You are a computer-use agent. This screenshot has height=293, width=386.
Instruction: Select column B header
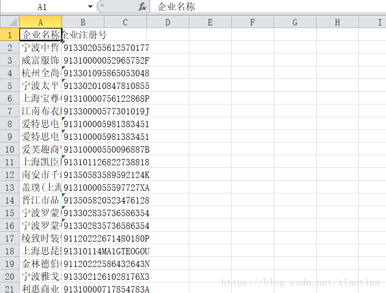pyautogui.click(x=83, y=22)
